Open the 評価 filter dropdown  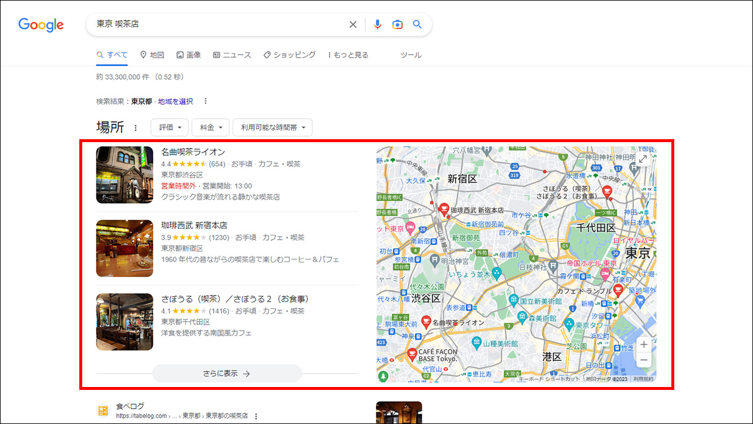tap(170, 127)
